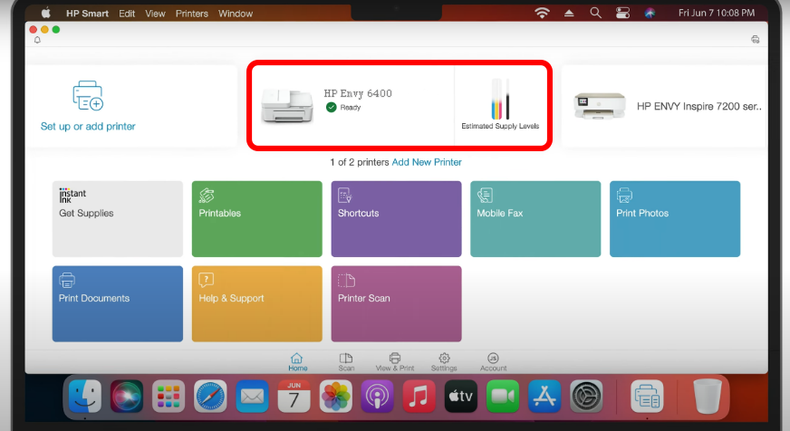Open the HP Smart menu
The width and height of the screenshot is (790, 431).
tap(87, 14)
